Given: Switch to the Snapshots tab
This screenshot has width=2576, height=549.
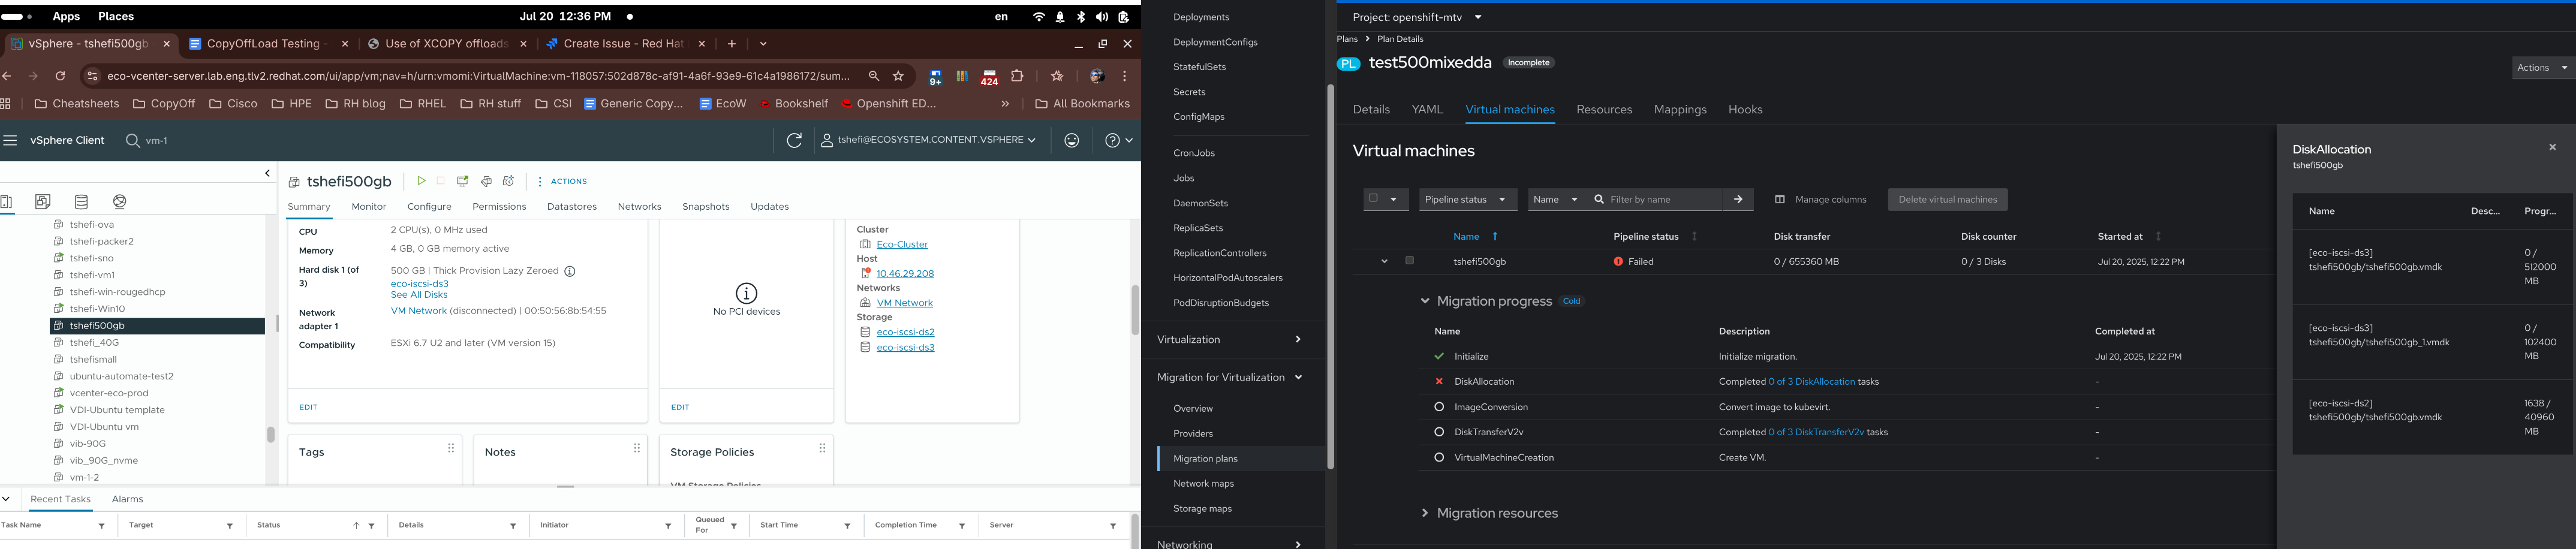Looking at the screenshot, I should tap(705, 207).
